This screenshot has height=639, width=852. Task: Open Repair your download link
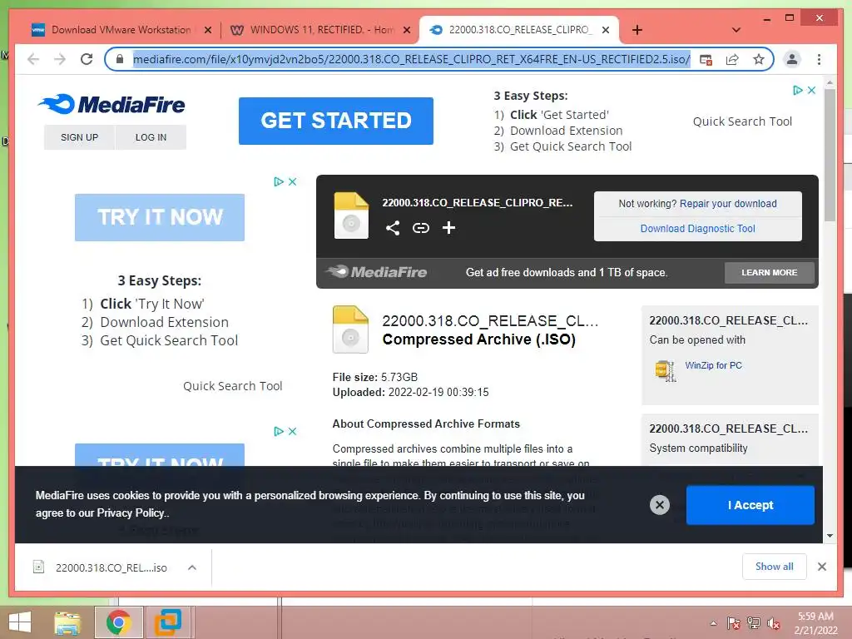(728, 204)
